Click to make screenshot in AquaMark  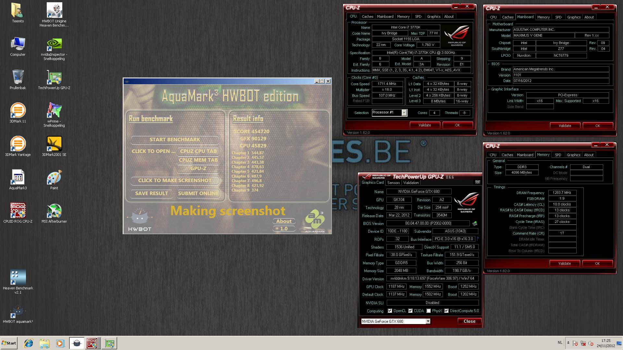(175, 180)
